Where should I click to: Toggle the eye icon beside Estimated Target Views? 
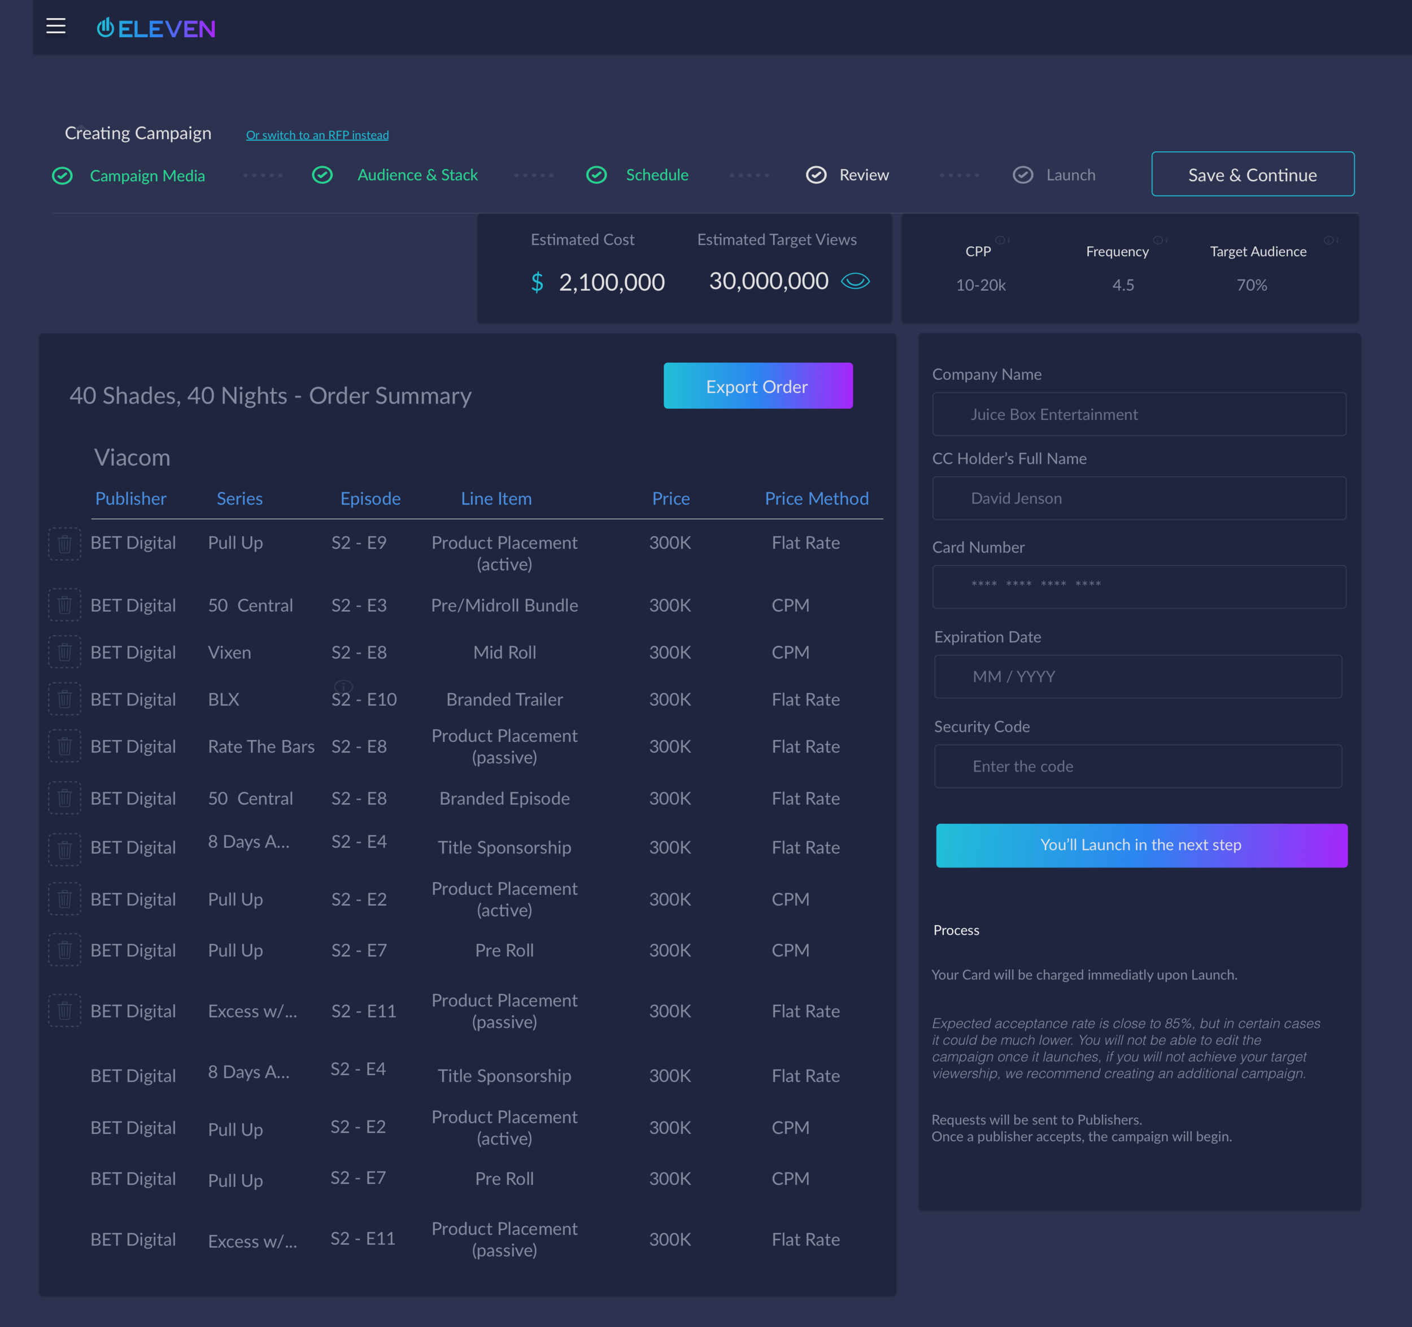tap(855, 281)
